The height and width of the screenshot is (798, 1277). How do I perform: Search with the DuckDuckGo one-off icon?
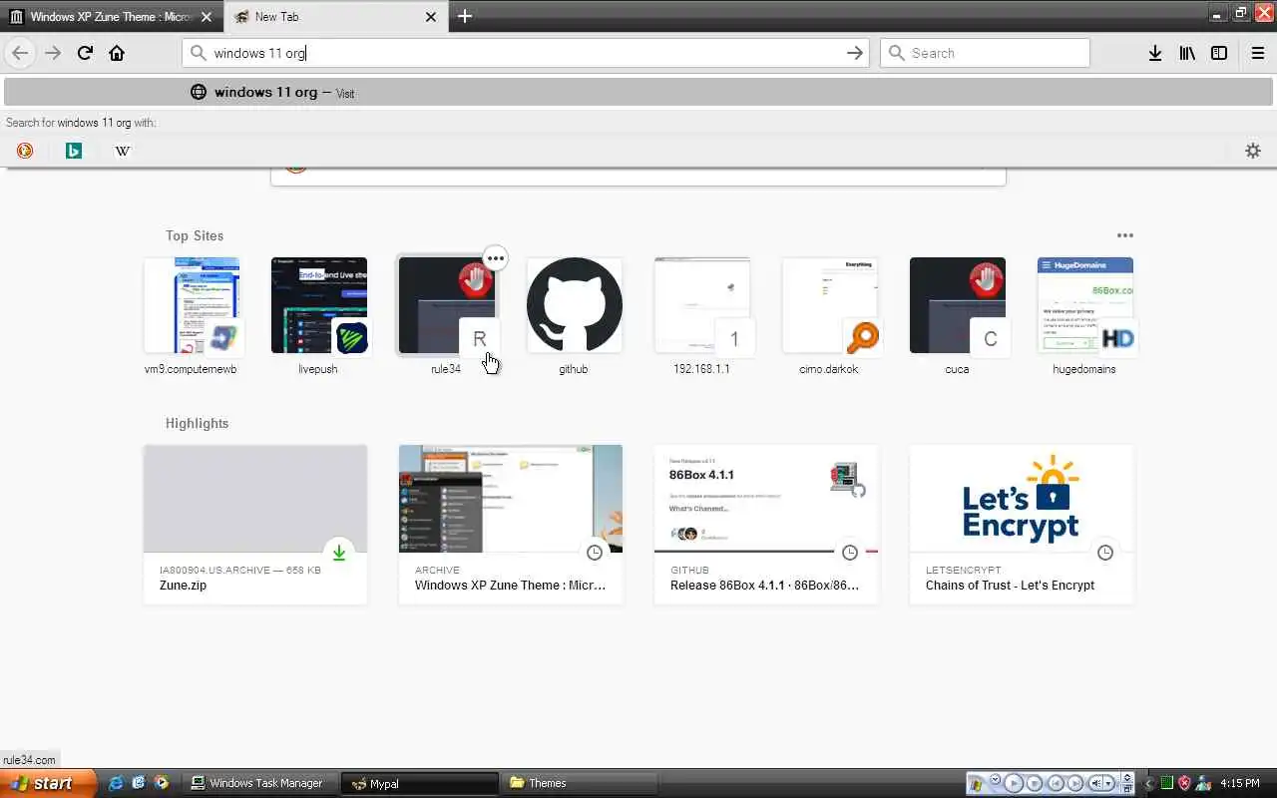(x=25, y=151)
